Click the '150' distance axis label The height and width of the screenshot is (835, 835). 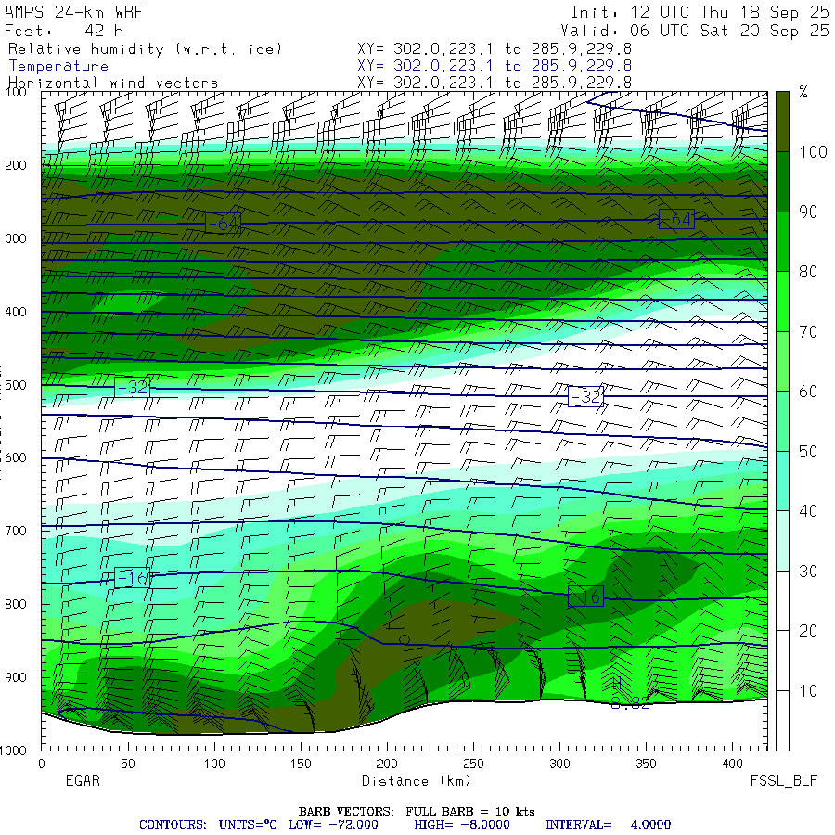coord(301,764)
